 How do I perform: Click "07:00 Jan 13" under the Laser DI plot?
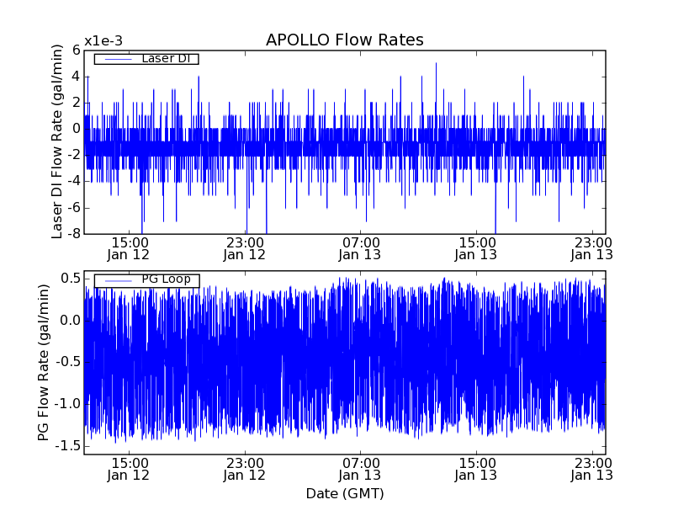(360, 248)
